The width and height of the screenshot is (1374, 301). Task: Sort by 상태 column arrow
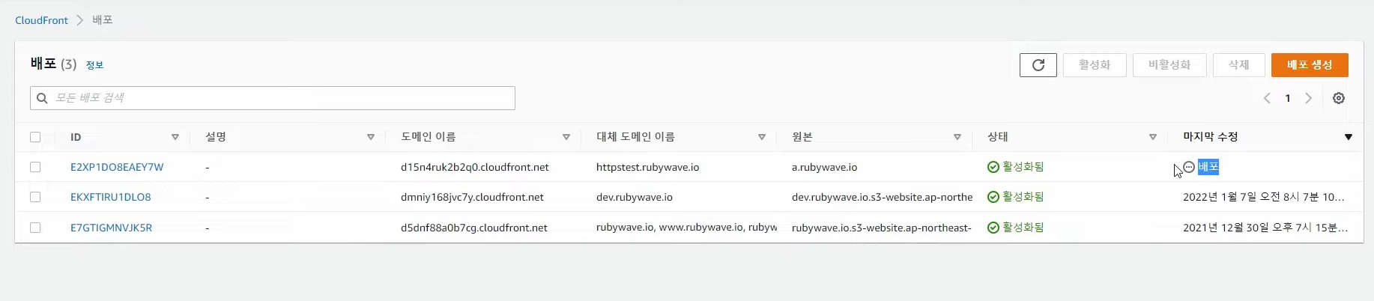pyautogui.click(x=1153, y=137)
